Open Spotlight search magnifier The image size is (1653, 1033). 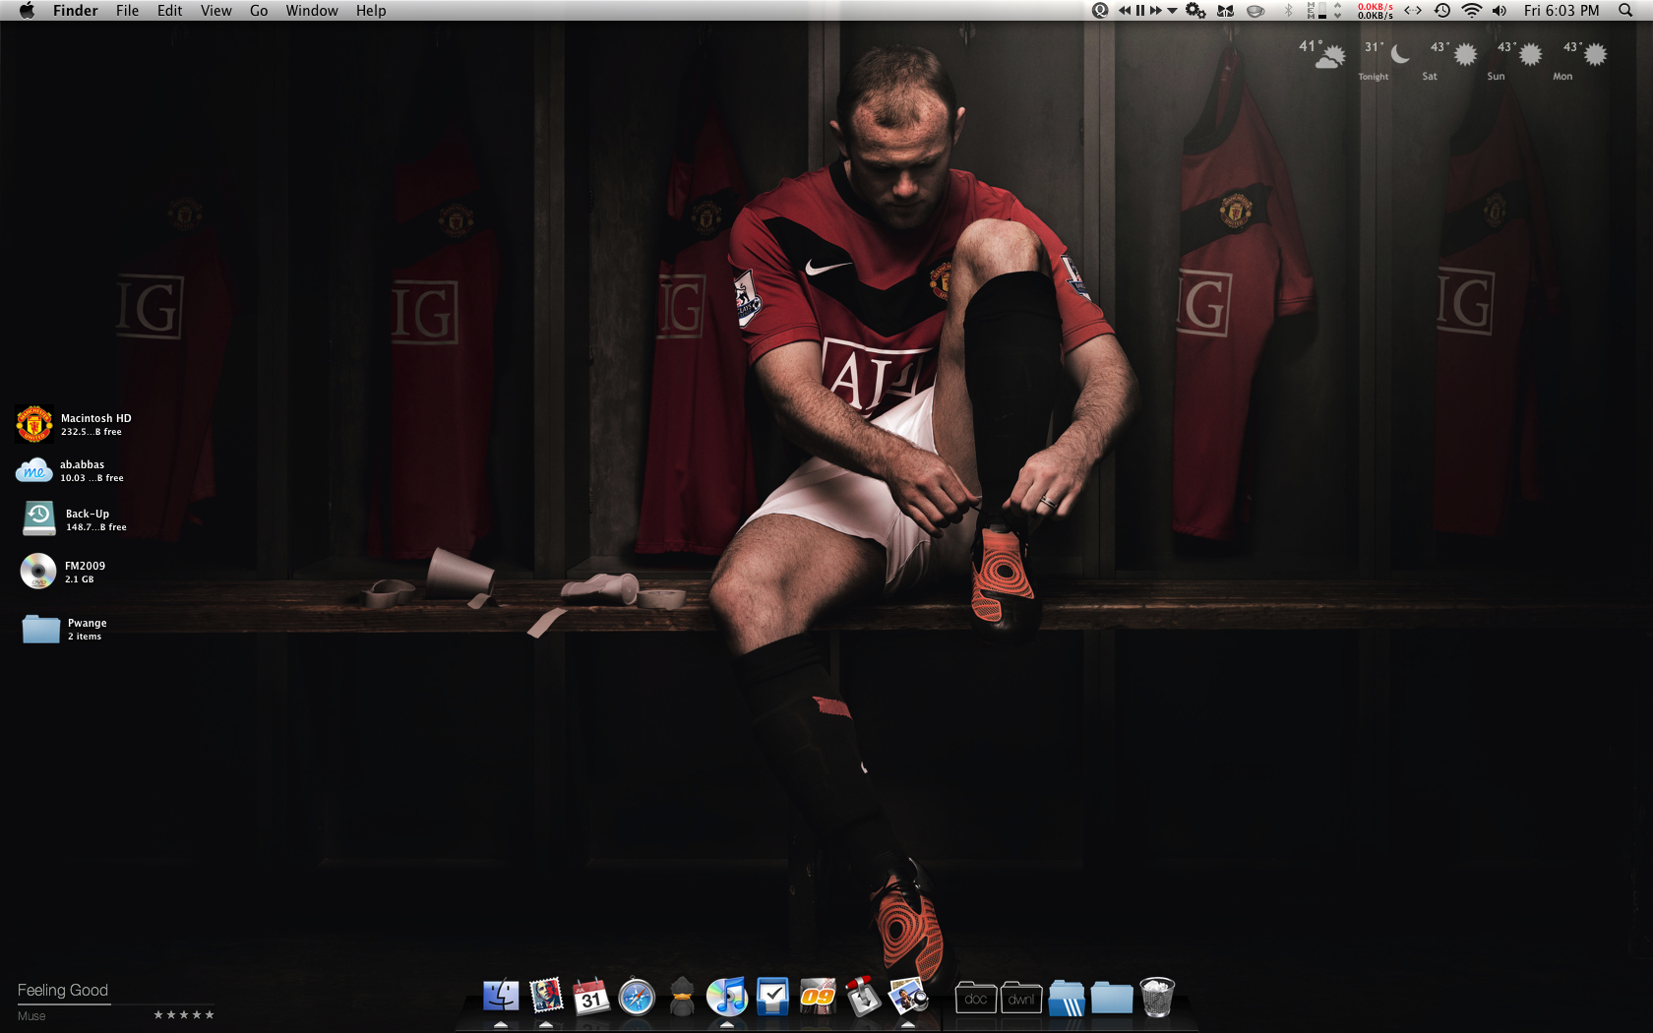[x=1625, y=11]
